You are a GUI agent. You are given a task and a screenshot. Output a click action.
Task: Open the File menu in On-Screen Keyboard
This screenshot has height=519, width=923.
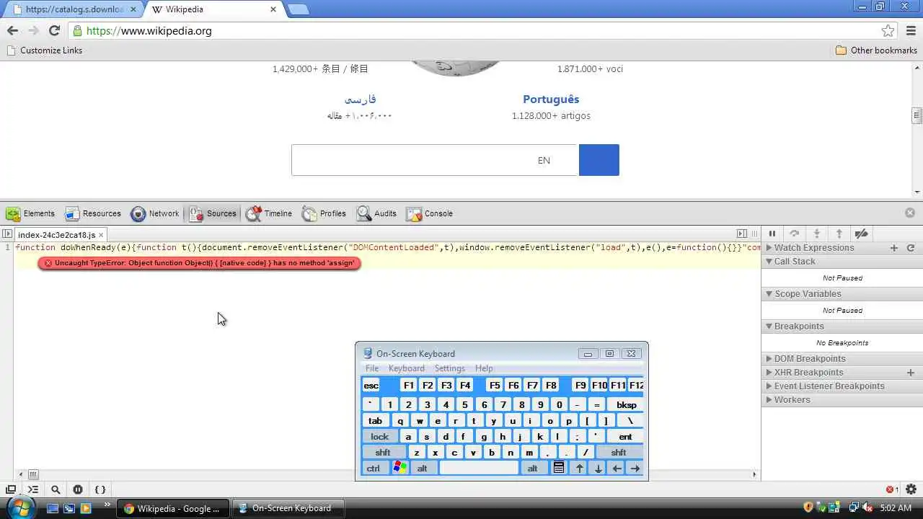pos(372,368)
